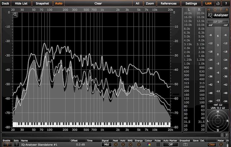Click the left channel level meter bar
This screenshot has height=147, width=231.
pos(211,65)
